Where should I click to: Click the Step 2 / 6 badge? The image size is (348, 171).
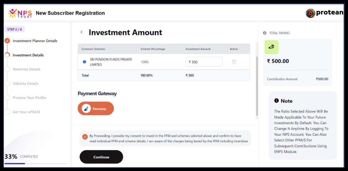tap(14, 29)
